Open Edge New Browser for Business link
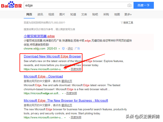This screenshot has height=122, width=163. pos(66,101)
